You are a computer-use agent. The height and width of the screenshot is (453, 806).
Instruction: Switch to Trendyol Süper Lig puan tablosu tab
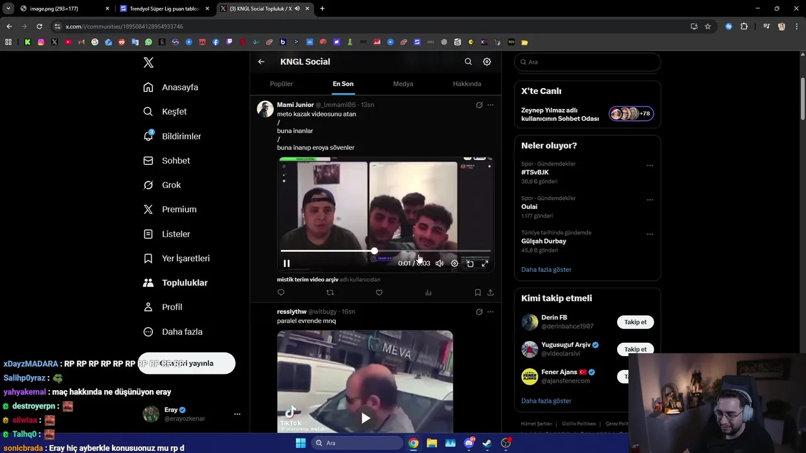[164, 9]
